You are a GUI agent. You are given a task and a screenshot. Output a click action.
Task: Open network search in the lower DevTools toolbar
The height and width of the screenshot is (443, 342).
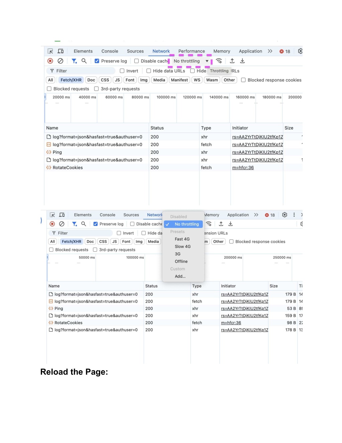84,224
